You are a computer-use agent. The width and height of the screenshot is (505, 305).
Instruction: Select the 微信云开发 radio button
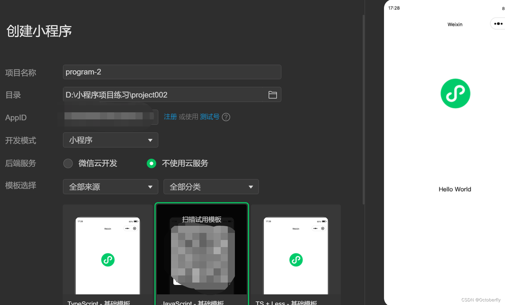pyautogui.click(x=68, y=163)
